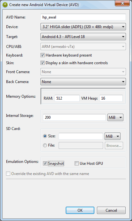Click the OK button
Image resolution: width=132 pixels, height=221 pixels.
(x=80, y=210)
